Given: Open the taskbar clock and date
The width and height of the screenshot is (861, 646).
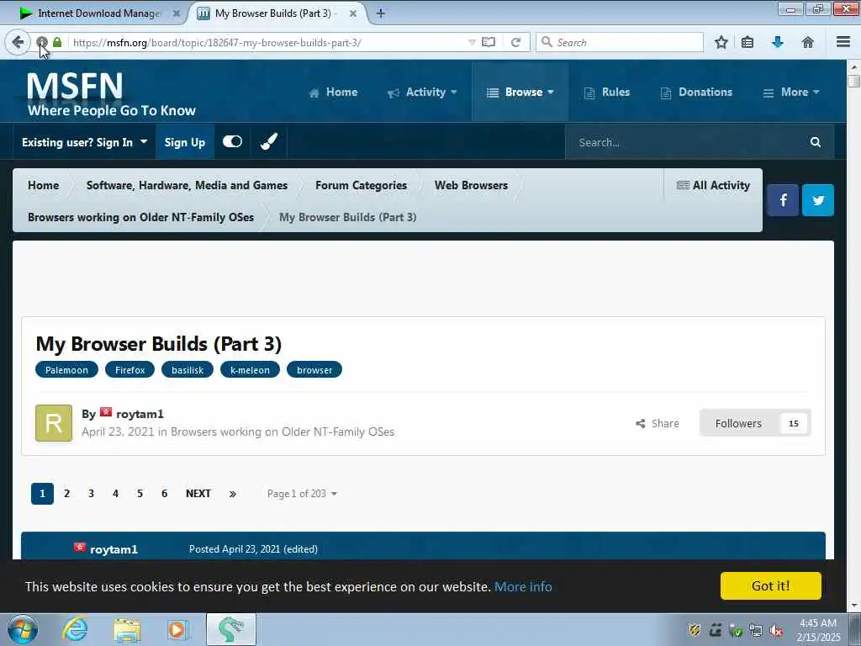Looking at the screenshot, I should click(818, 630).
